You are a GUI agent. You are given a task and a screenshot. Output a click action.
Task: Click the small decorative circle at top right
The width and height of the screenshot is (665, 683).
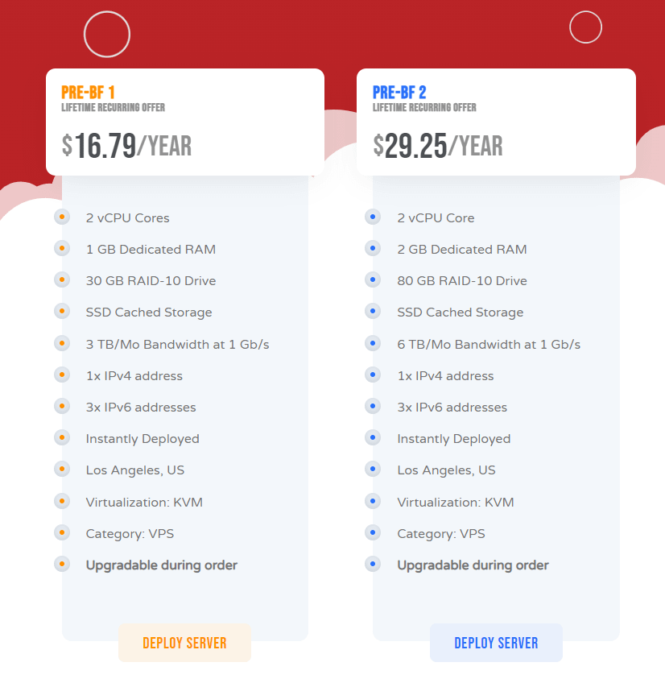pos(585,27)
